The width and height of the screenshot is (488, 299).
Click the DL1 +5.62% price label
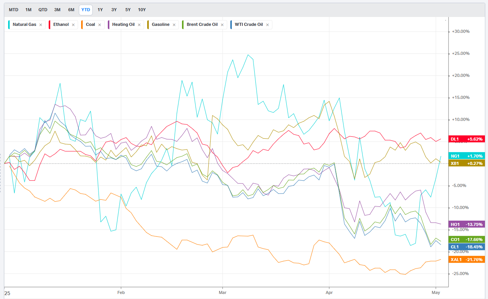coord(466,139)
